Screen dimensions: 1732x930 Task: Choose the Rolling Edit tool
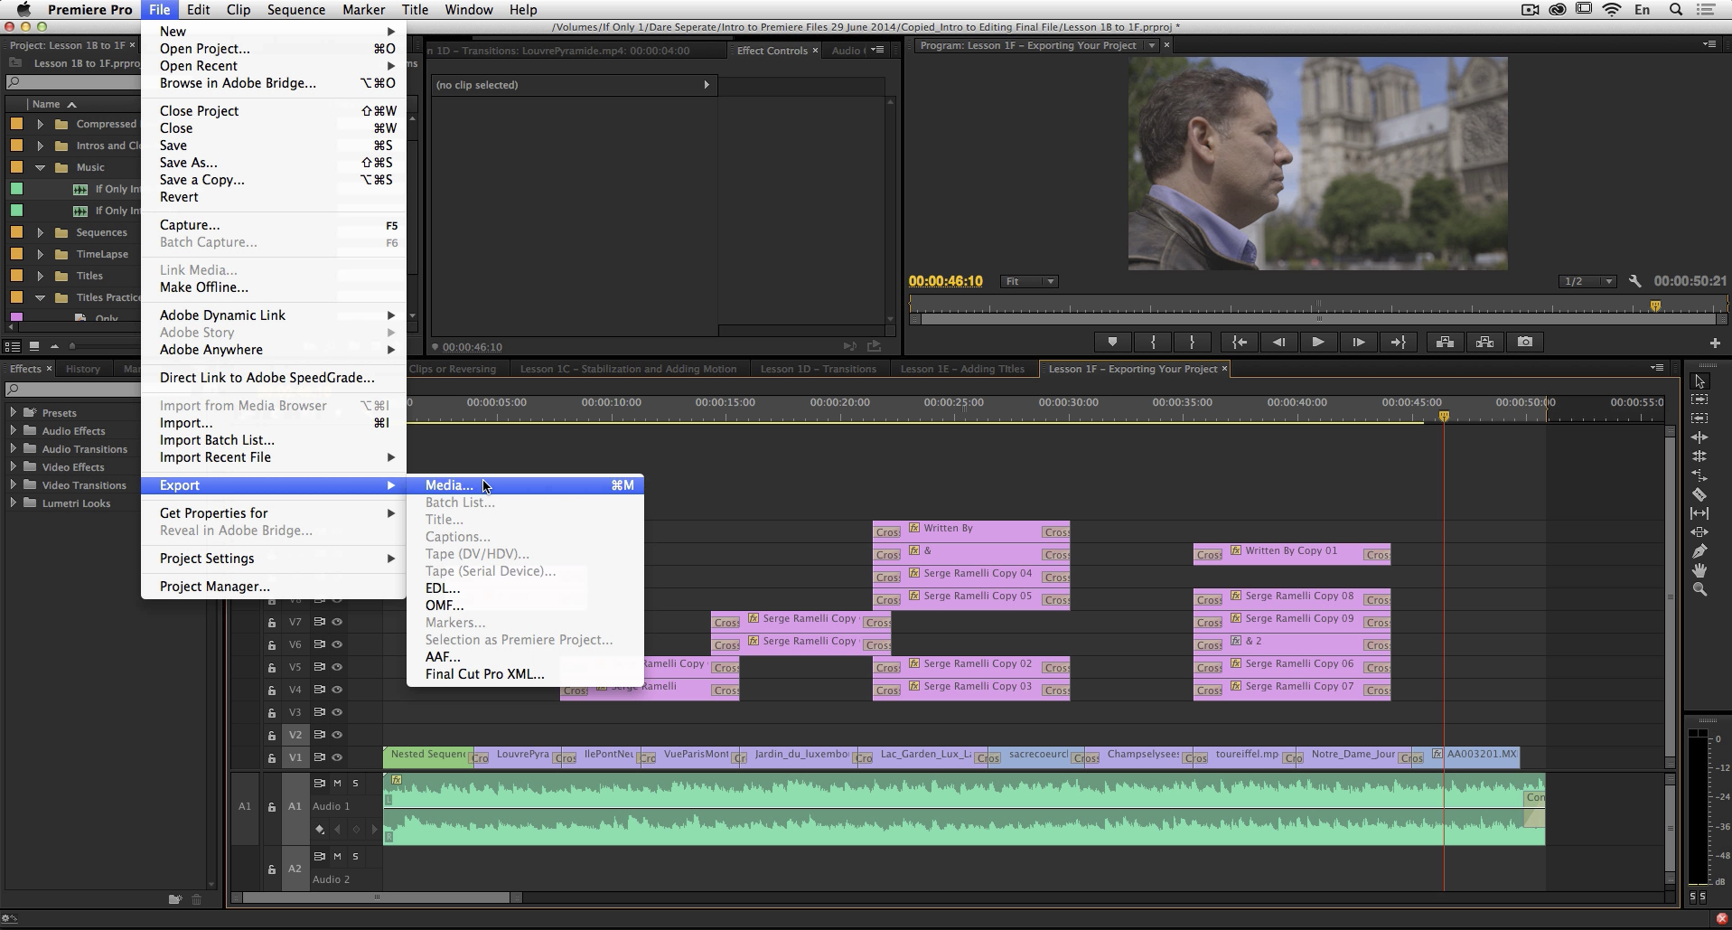pyautogui.click(x=1699, y=456)
